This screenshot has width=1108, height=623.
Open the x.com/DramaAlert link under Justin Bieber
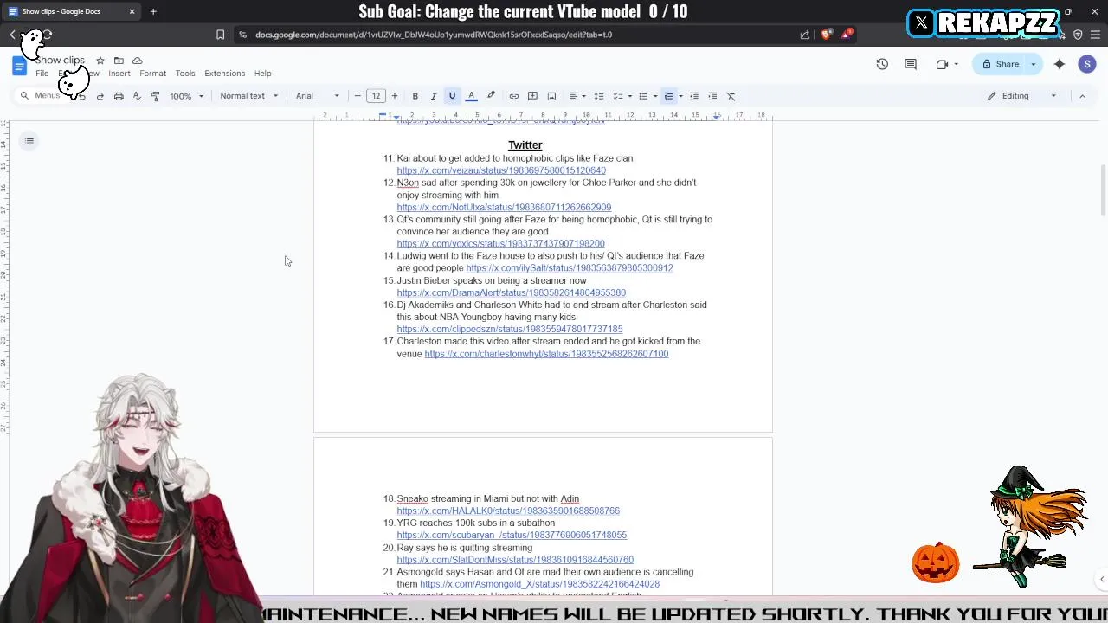(x=511, y=292)
